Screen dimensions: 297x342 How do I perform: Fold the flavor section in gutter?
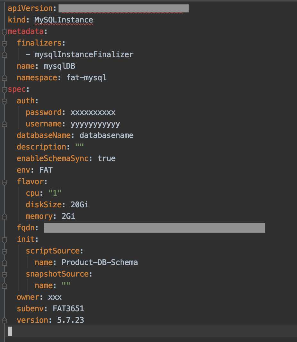4,182
